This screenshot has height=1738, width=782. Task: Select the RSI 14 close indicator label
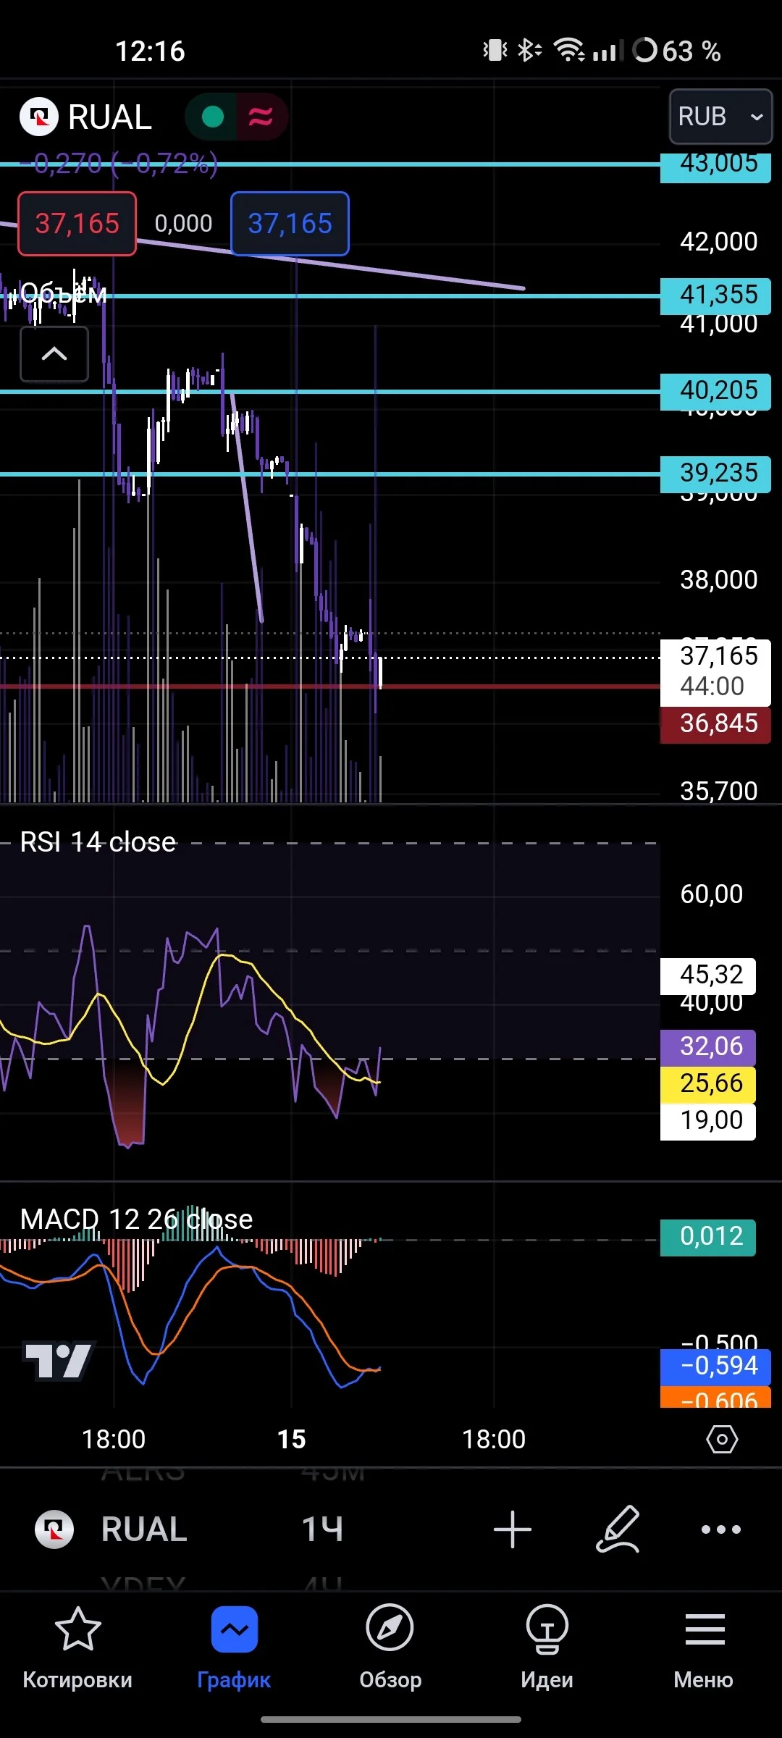pyautogui.click(x=98, y=842)
